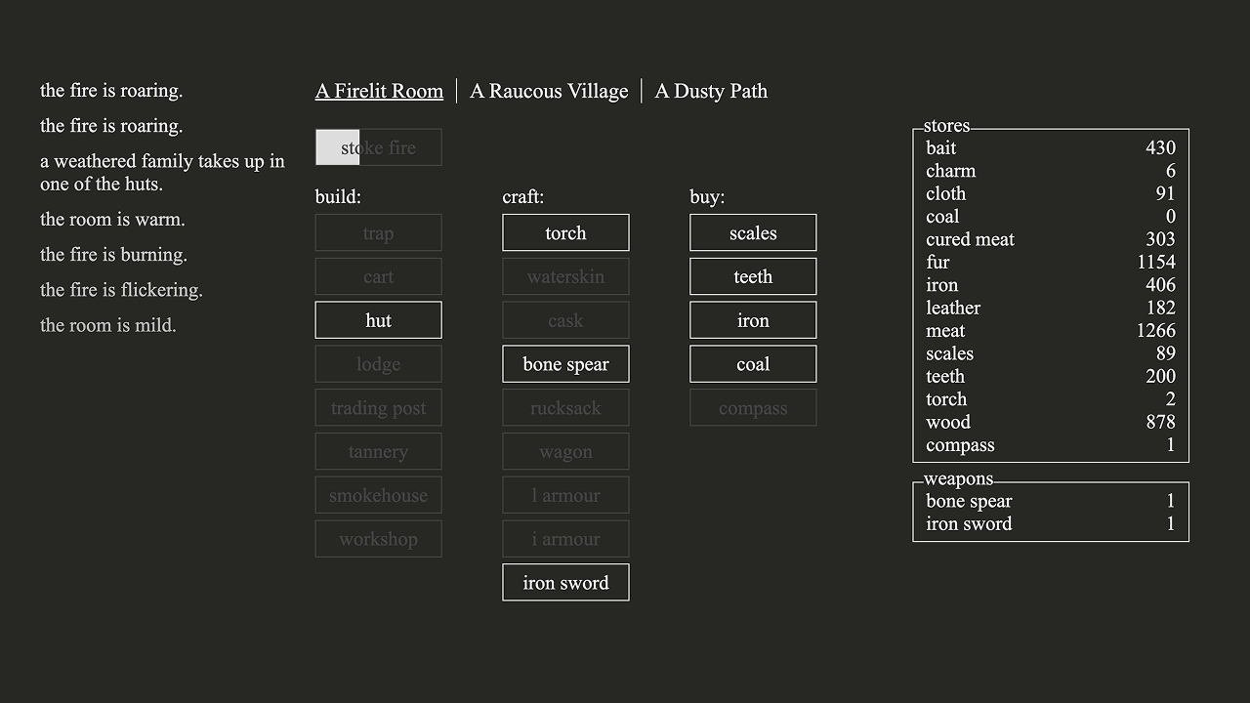1250x703 pixels.
Task: Select the A Firelit Room tab
Action: pyautogui.click(x=379, y=91)
